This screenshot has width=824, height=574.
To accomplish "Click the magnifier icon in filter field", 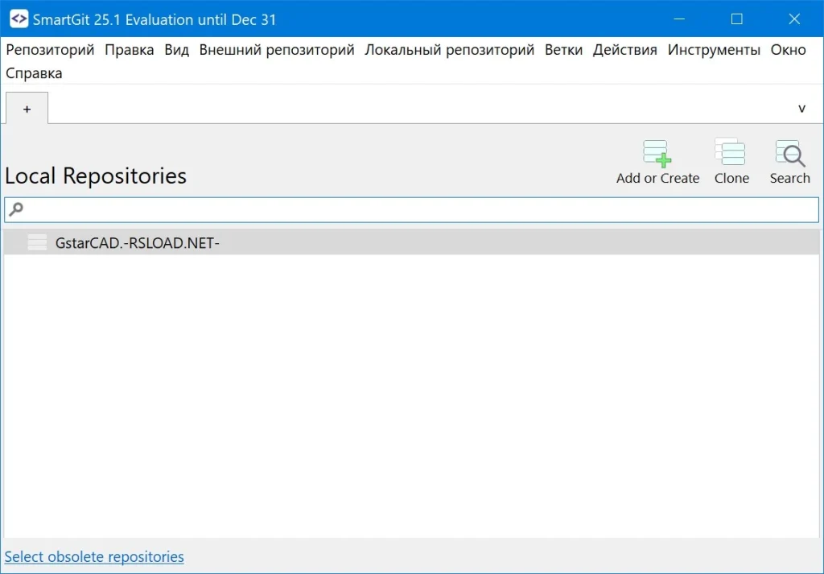I will 16,209.
